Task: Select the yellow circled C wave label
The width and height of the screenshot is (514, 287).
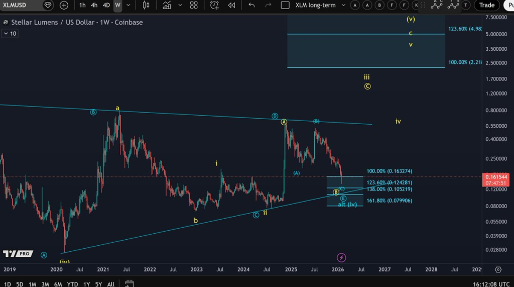Action: click(367, 86)
